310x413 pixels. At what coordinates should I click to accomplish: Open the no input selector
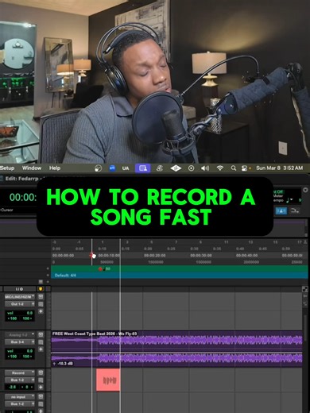(x=20, y=396)
